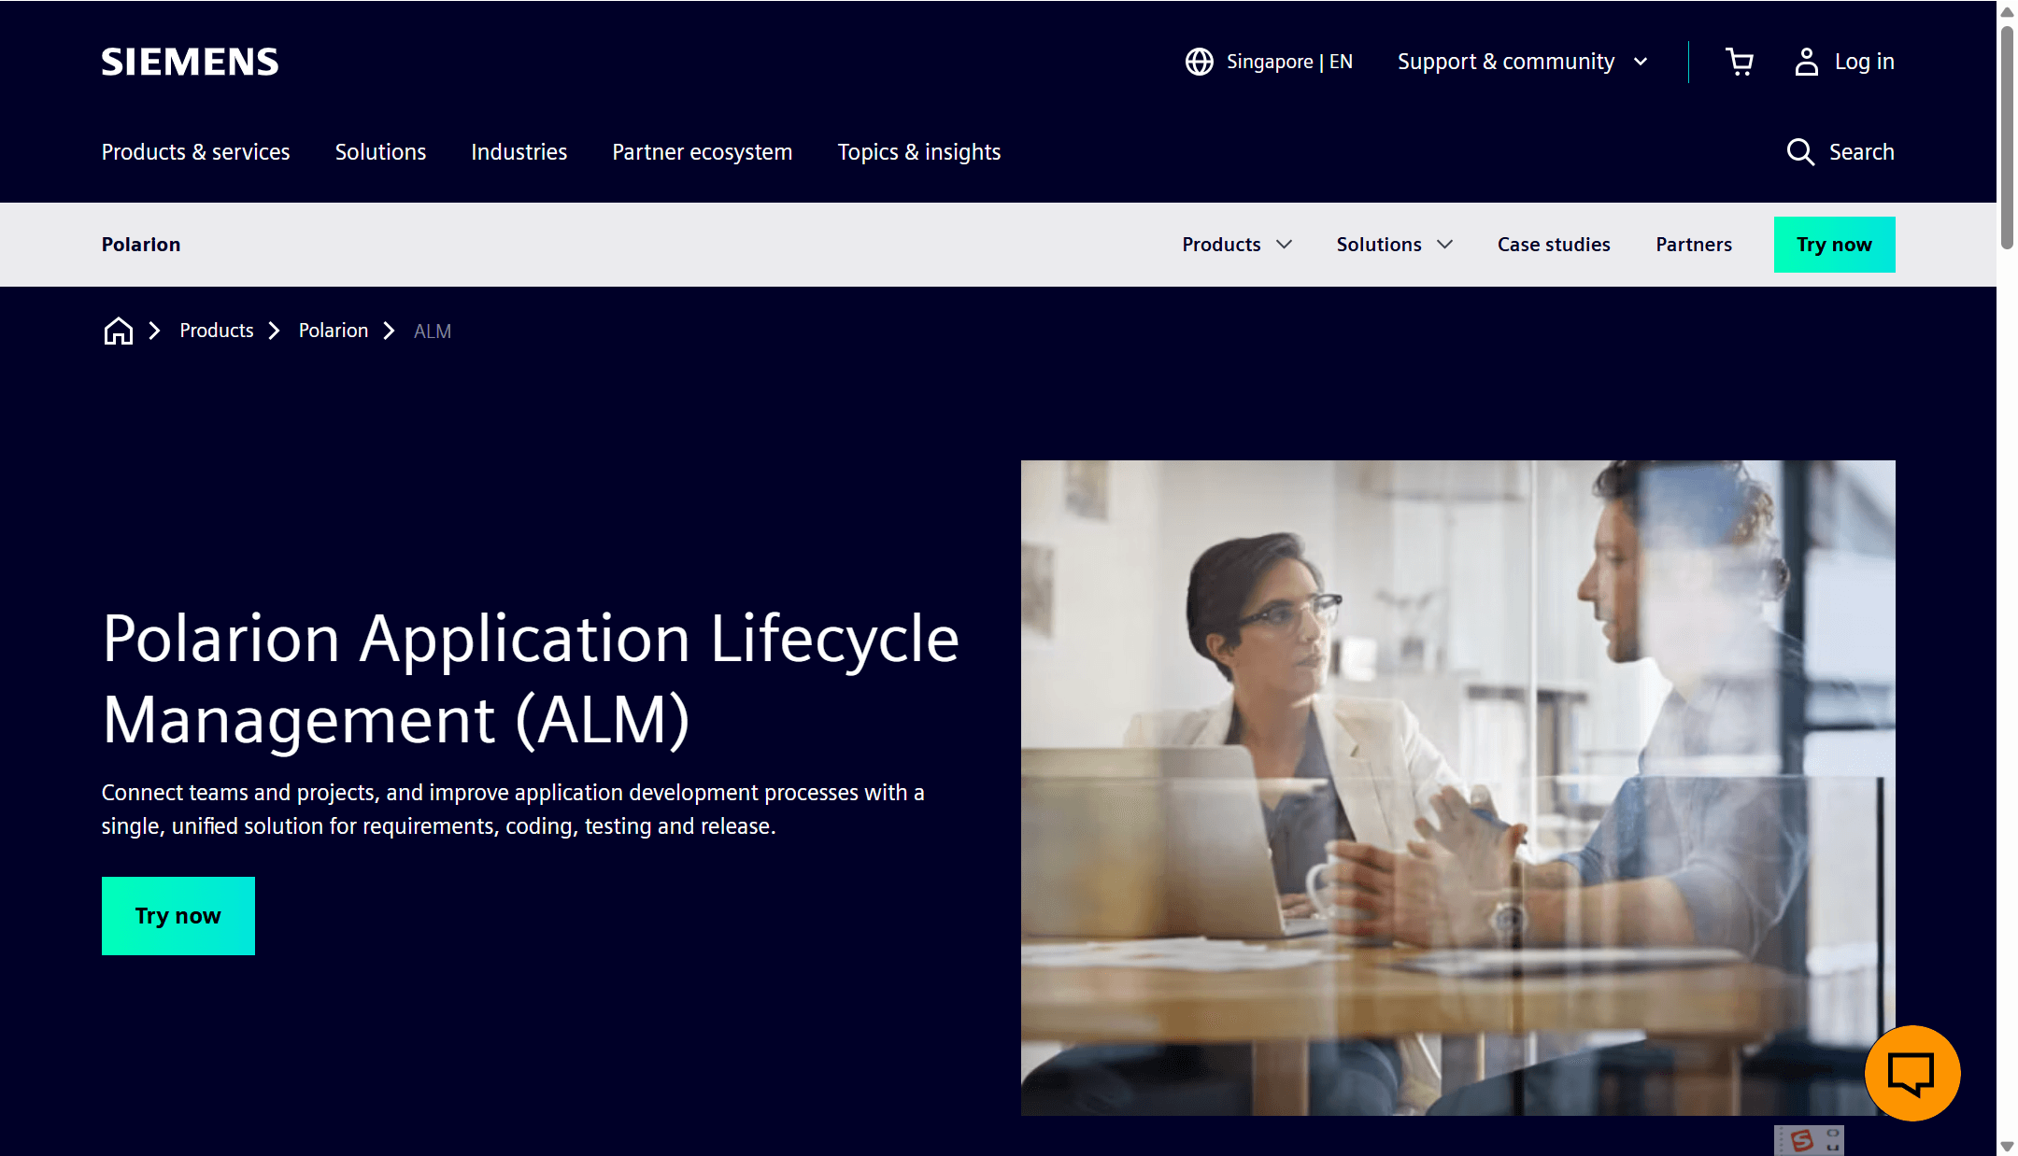Click Try now in the Polarion bar
Screen dimensions: 2018x1156
tap(1834, 245)
